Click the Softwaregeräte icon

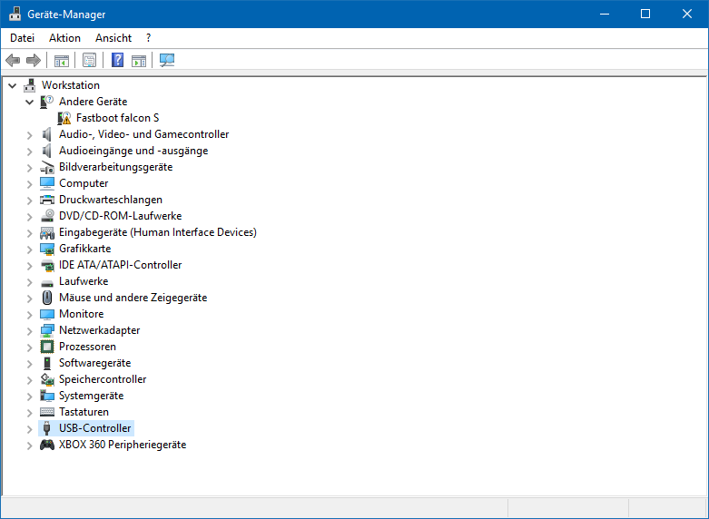pos(47,363)
